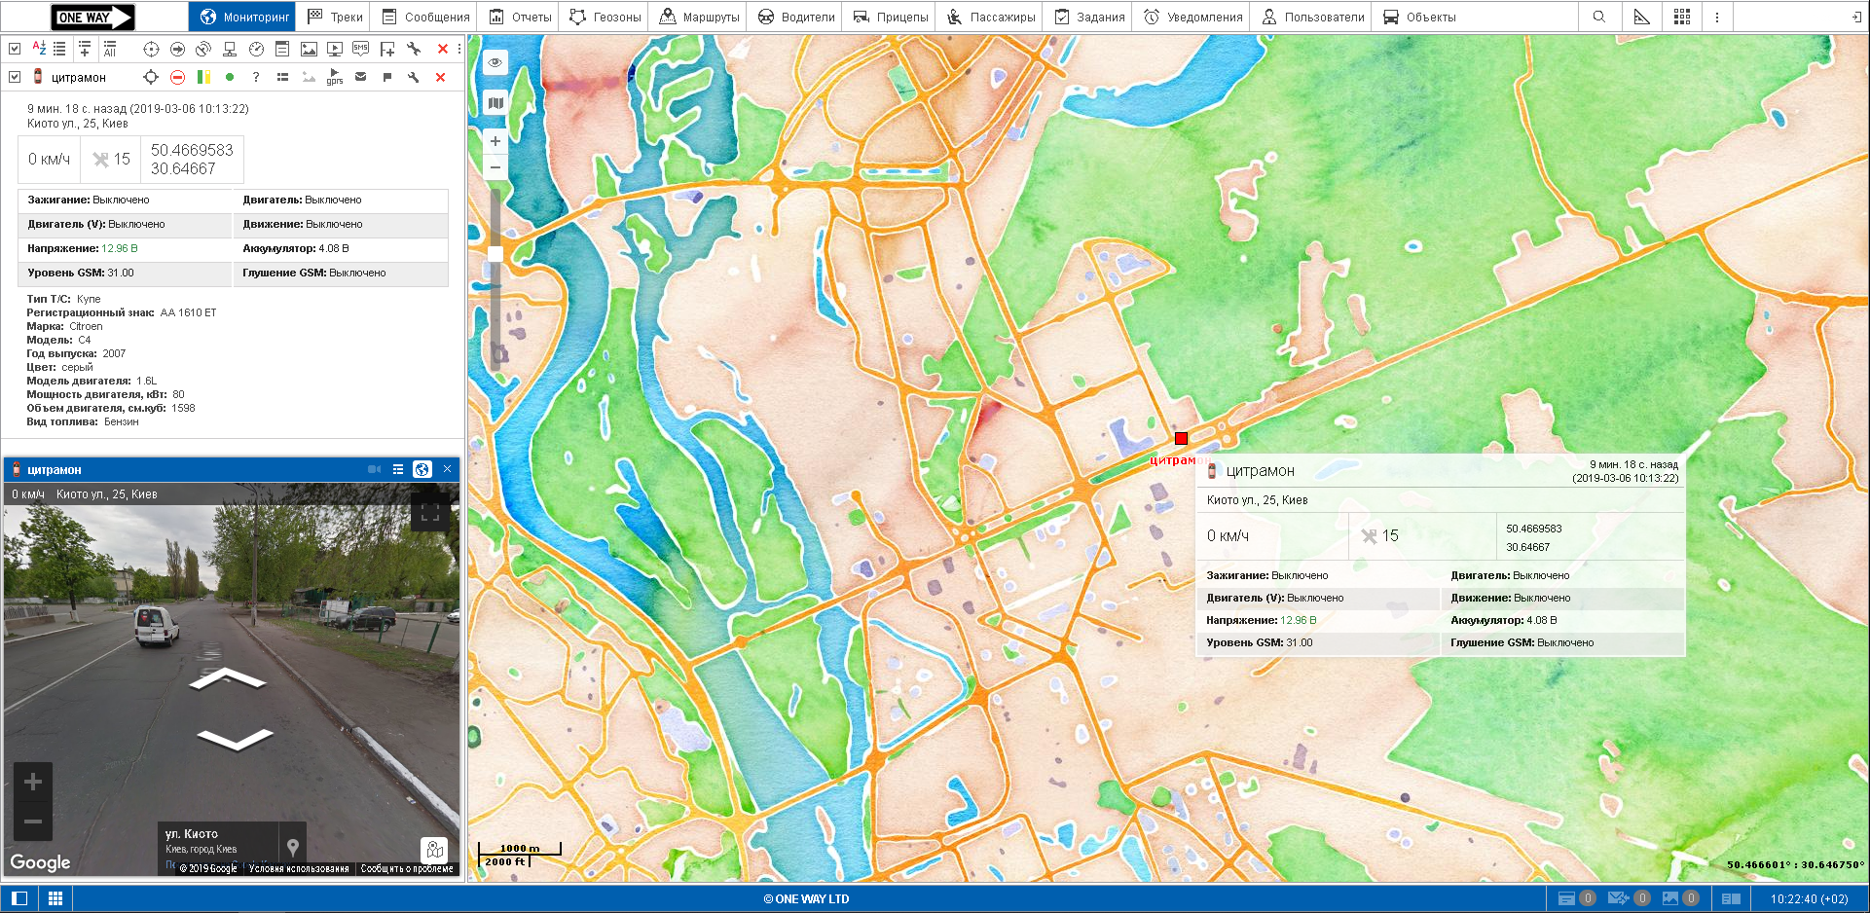Select the Маршруты tab

pyautogui.click(x=699, y=17)
